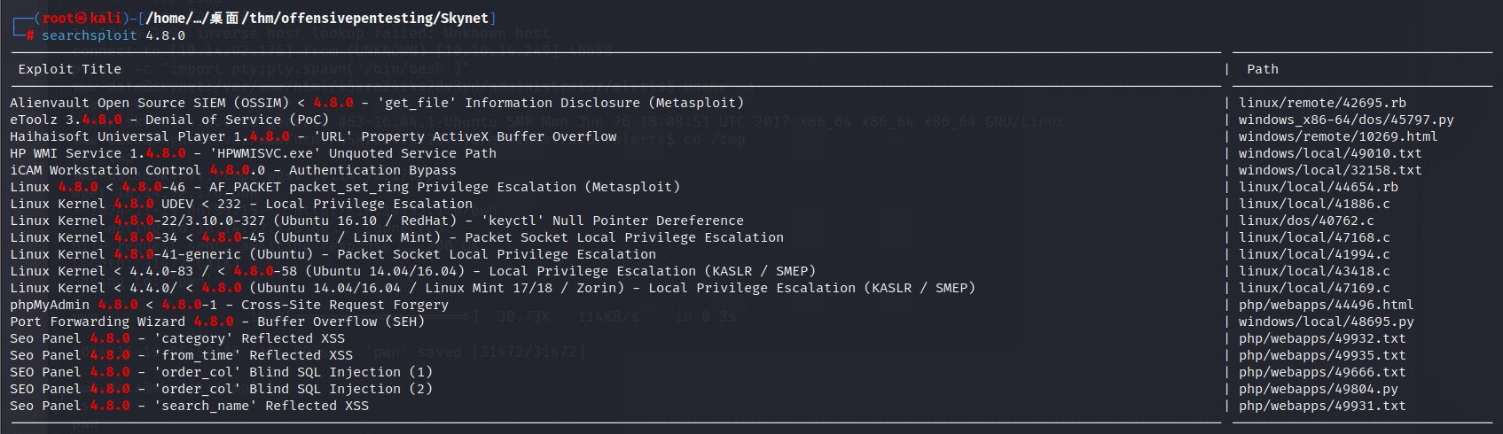Click path php/webapps/49931.txt
This screenshot has height=434, width=1503.
tap(1323, 406)
